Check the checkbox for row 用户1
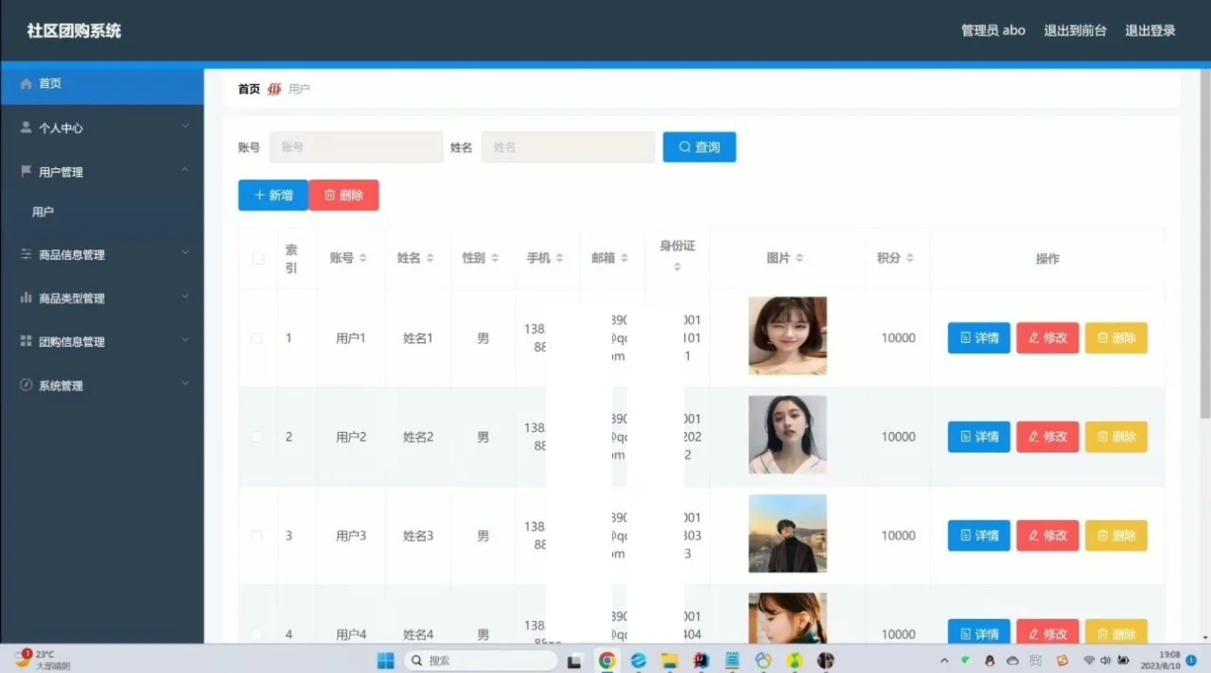Screen dimensions: 1211x673 pos(256,337)
